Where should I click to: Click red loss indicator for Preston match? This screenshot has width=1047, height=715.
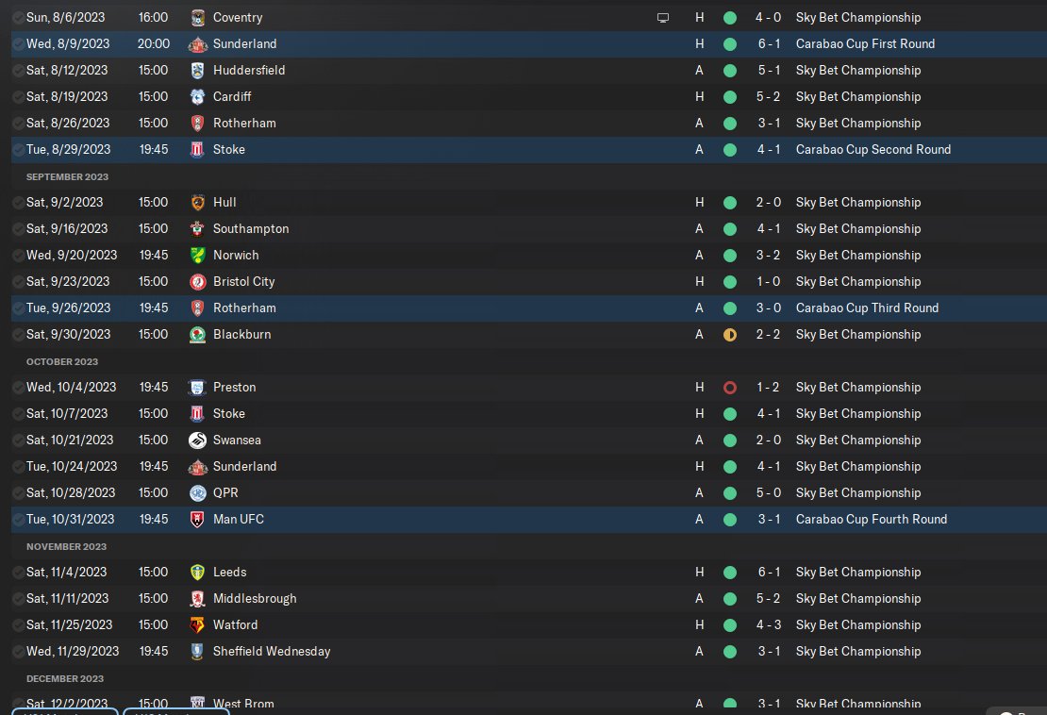tap(730, 387)
